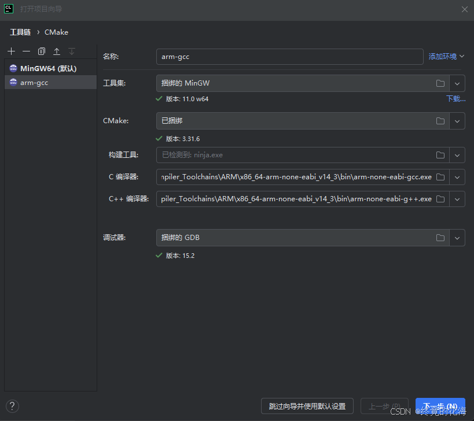The height and width of the screenshot is (421, 474).
Task: Expand the build tool dropdown
Action: point(457,155)
